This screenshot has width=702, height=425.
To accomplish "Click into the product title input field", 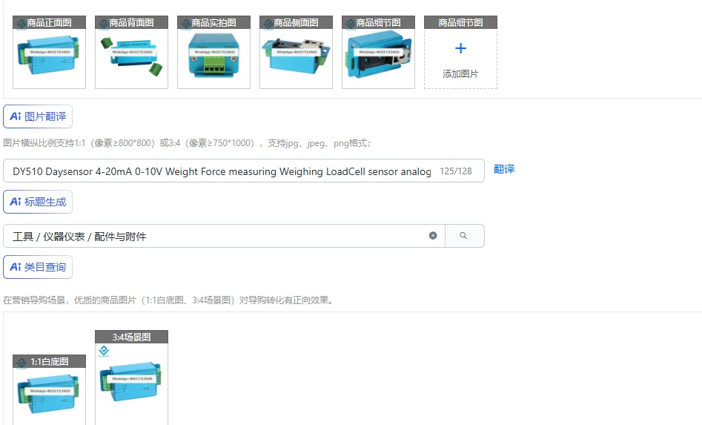I will [244, 171].
